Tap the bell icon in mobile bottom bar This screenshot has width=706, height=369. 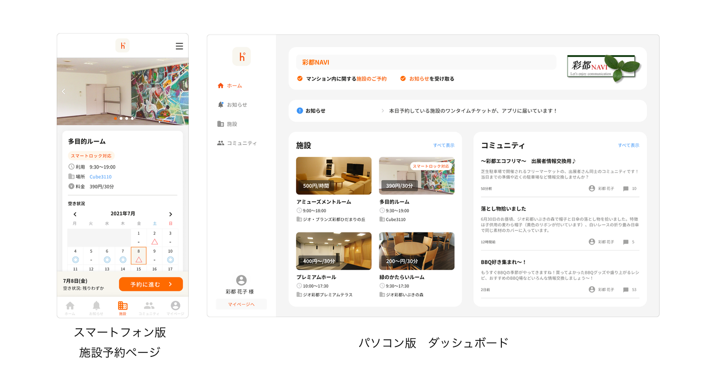point(97,307)
